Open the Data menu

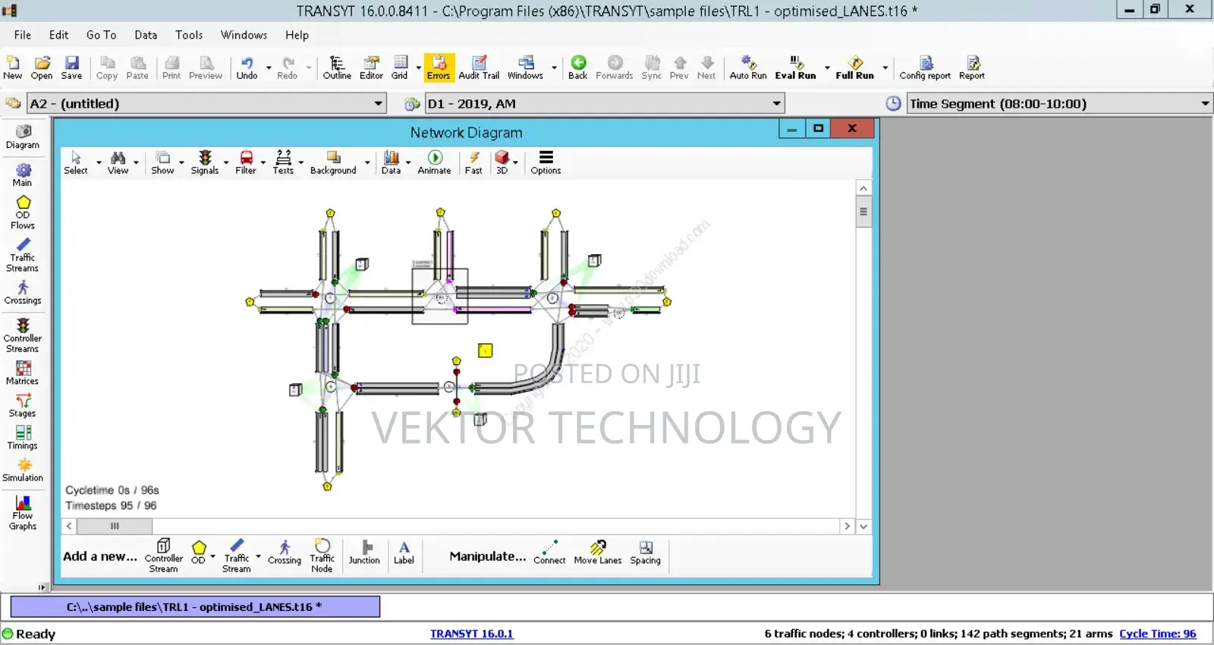point(146,35)
